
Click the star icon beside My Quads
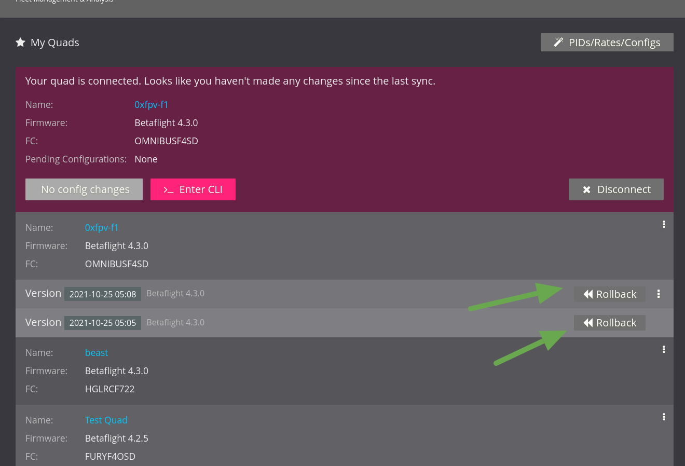click(21, 43)
